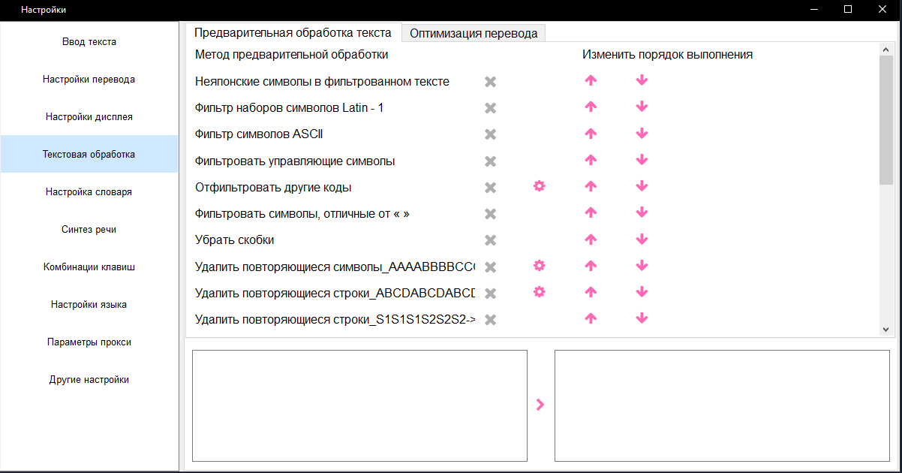Image resolution: width=902 pixels, height=473 pixels.
Task: Open the 'Комбинации клавиш' section
Action: 89,267
